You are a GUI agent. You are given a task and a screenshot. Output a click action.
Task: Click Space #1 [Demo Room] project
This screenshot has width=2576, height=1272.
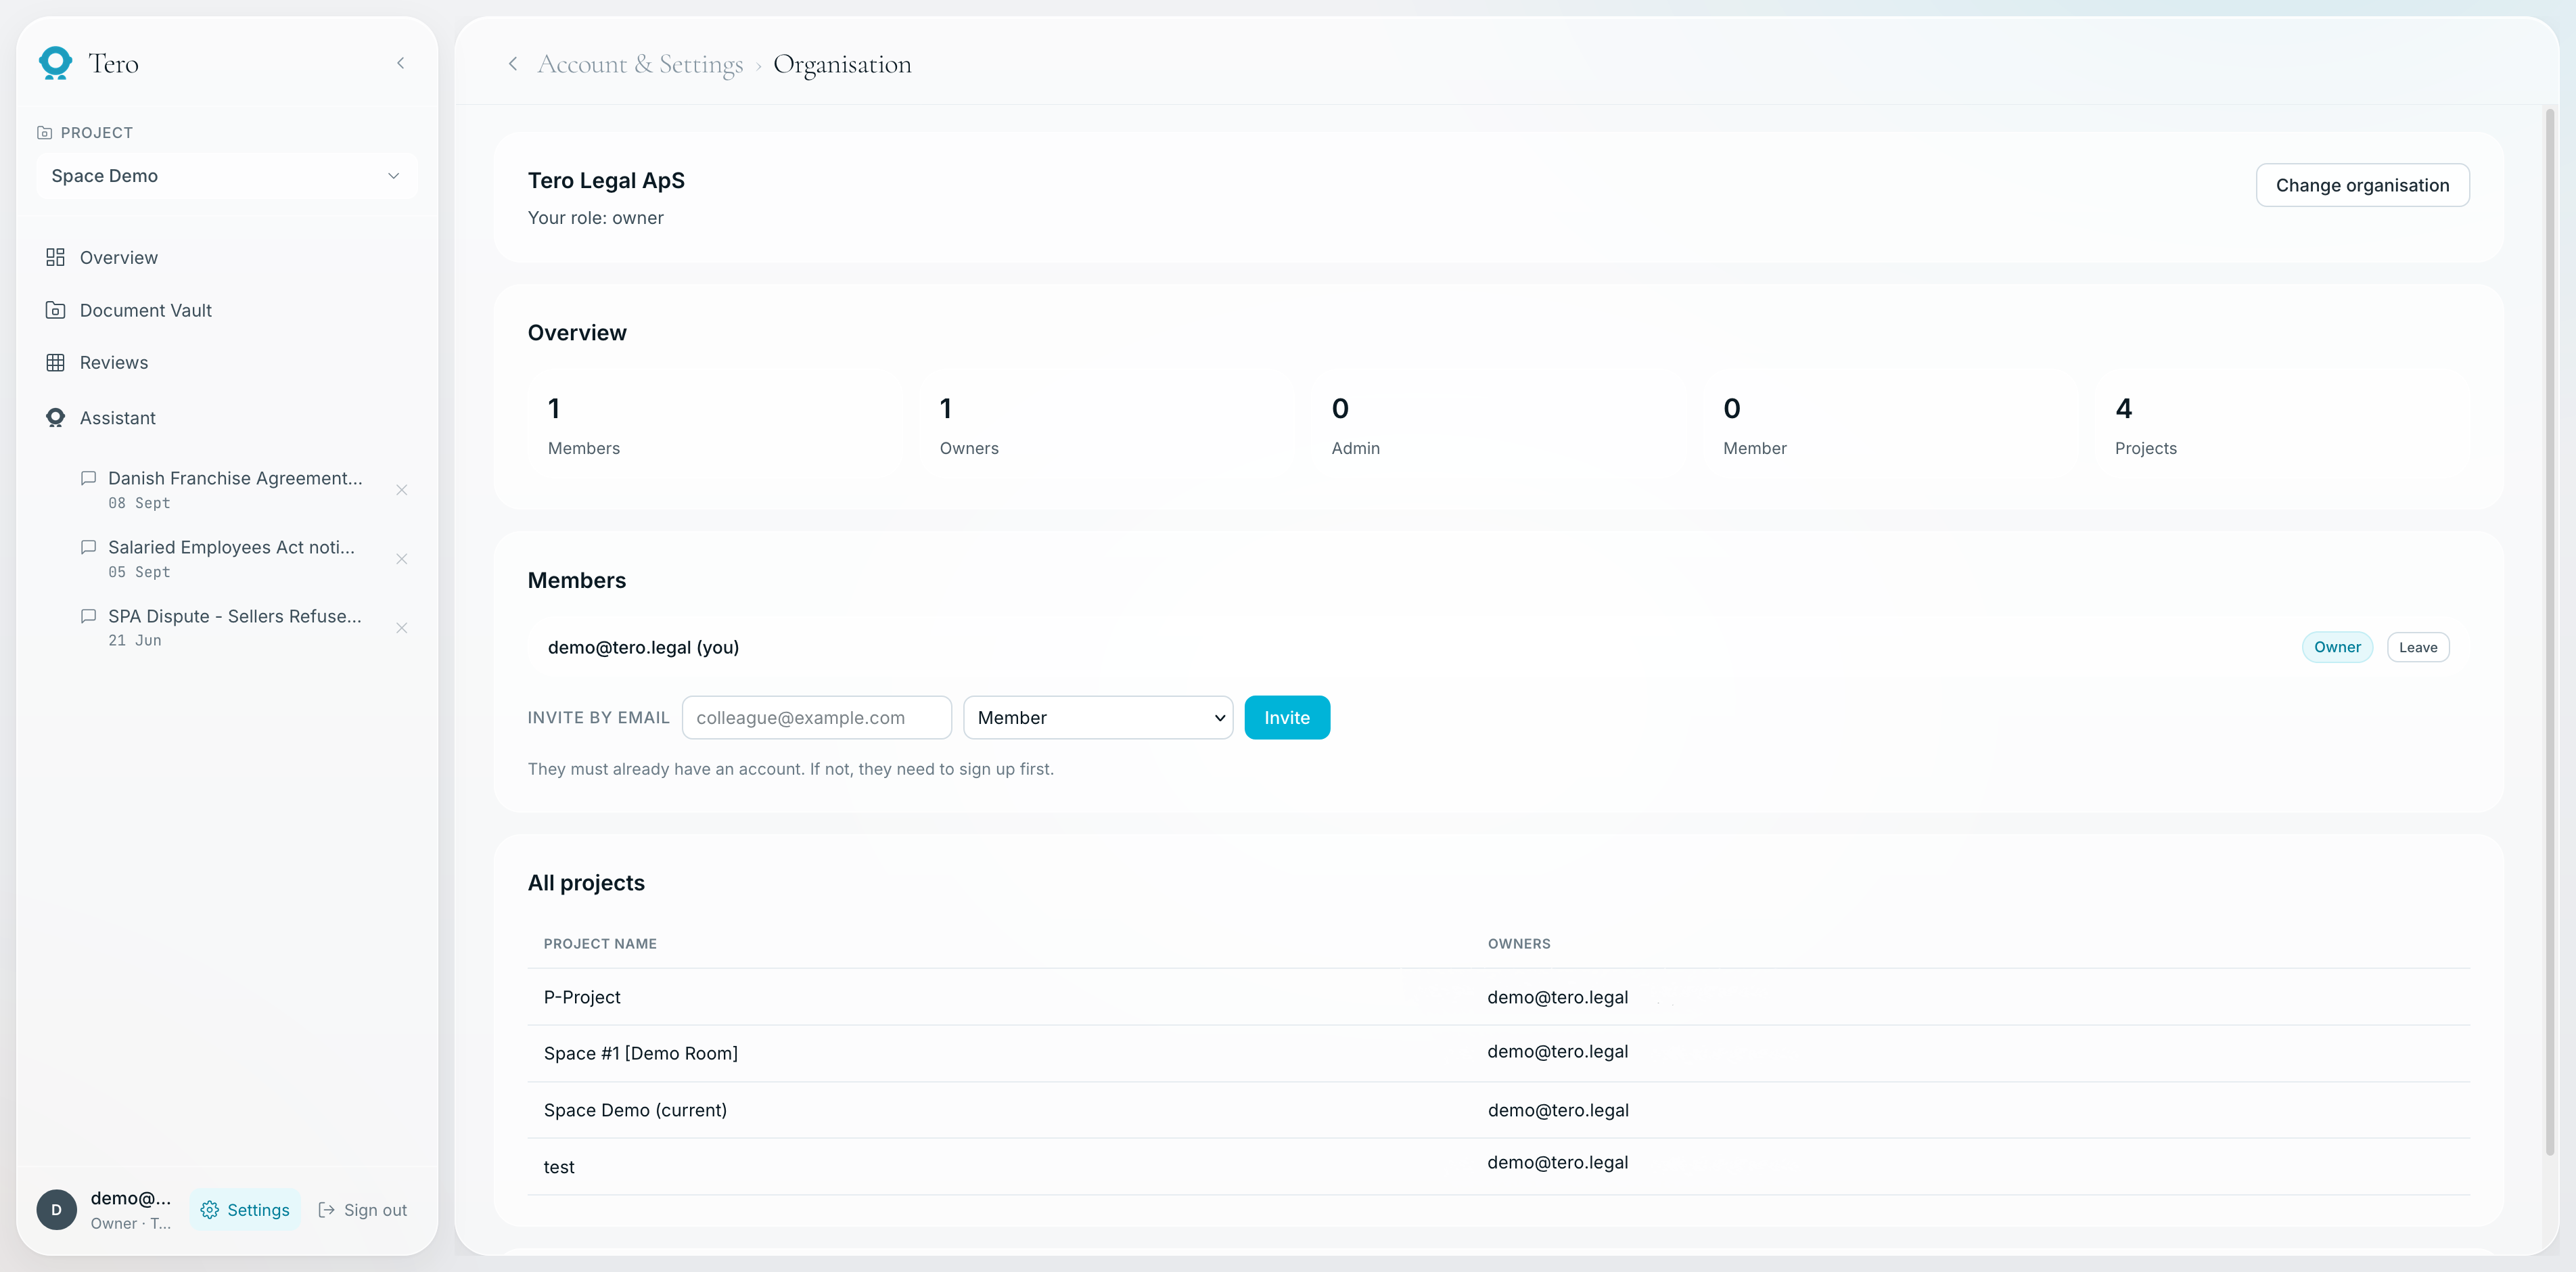(x=641, y=1053)
